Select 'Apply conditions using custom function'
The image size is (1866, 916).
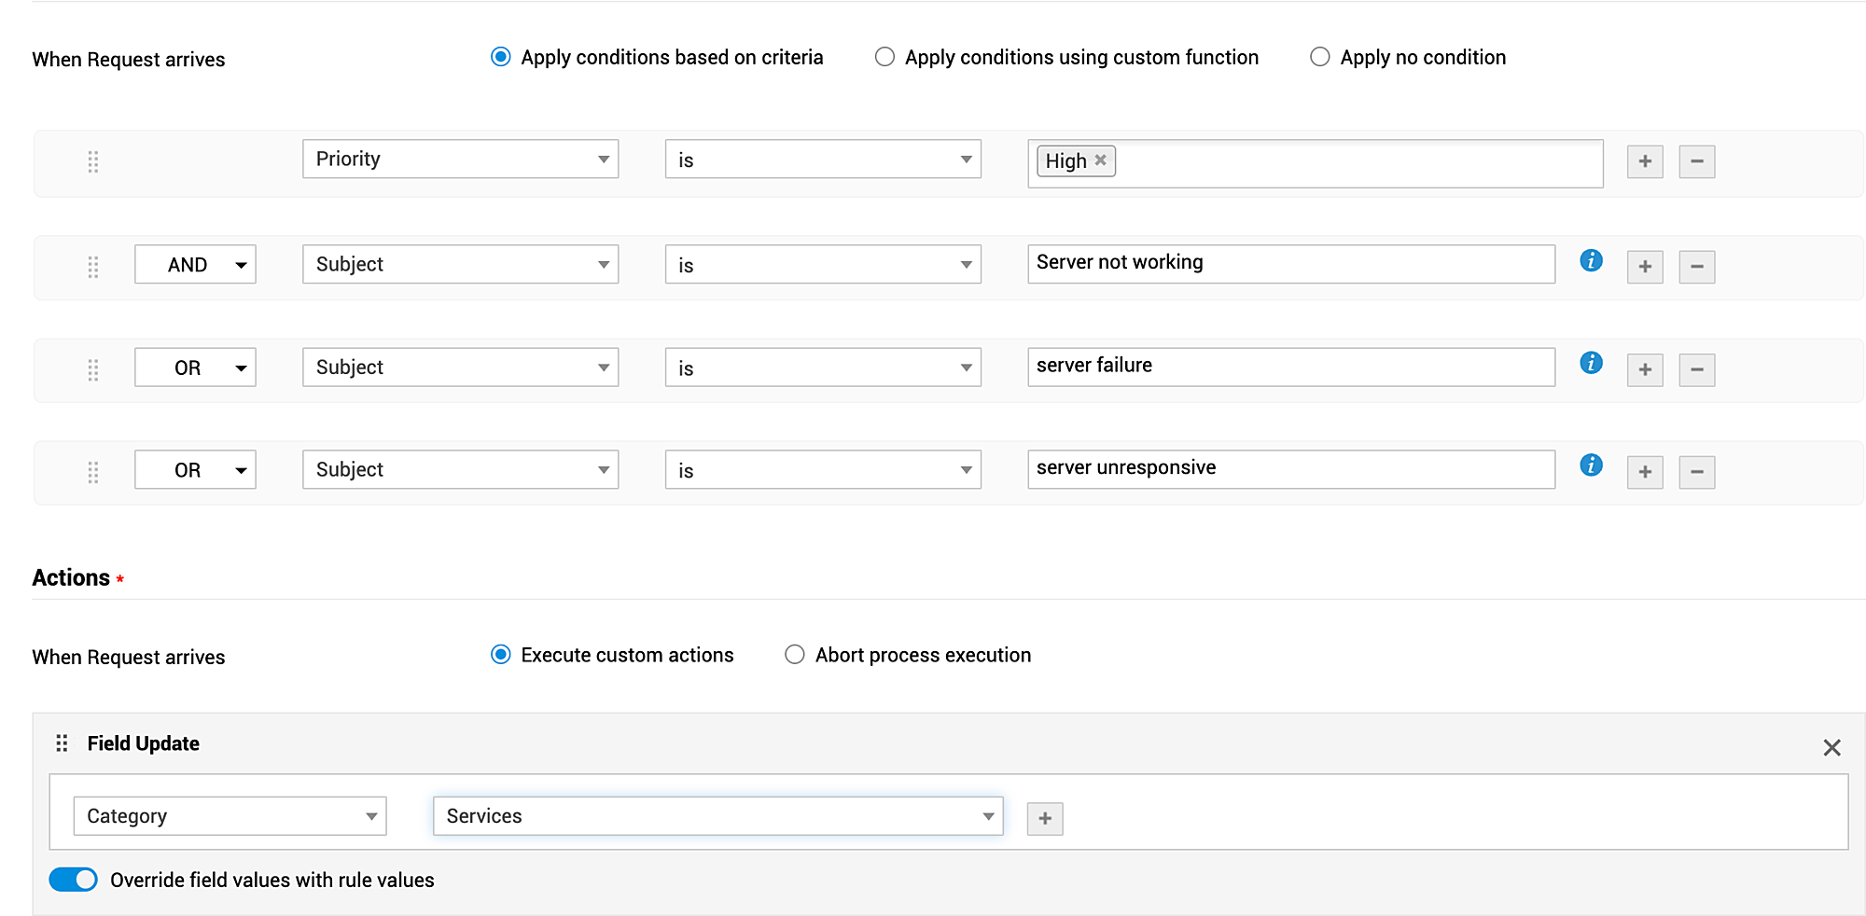[884, 57]
